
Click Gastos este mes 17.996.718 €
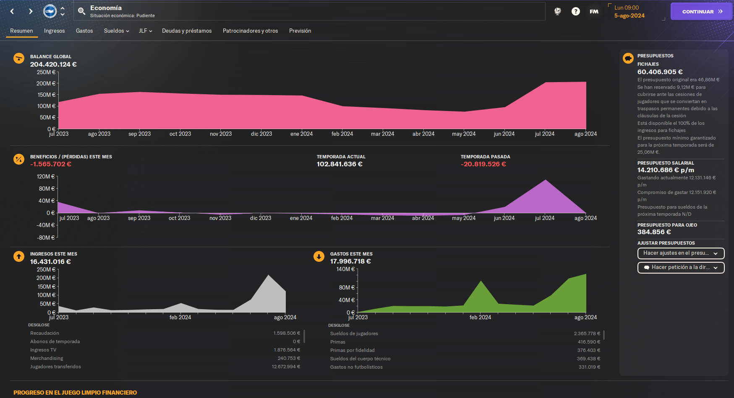coord(350,261)
